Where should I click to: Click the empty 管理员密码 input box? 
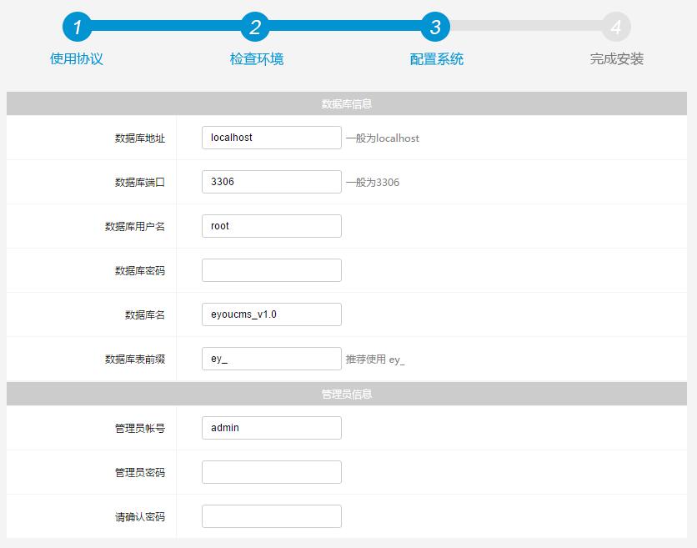click(271, 472)
